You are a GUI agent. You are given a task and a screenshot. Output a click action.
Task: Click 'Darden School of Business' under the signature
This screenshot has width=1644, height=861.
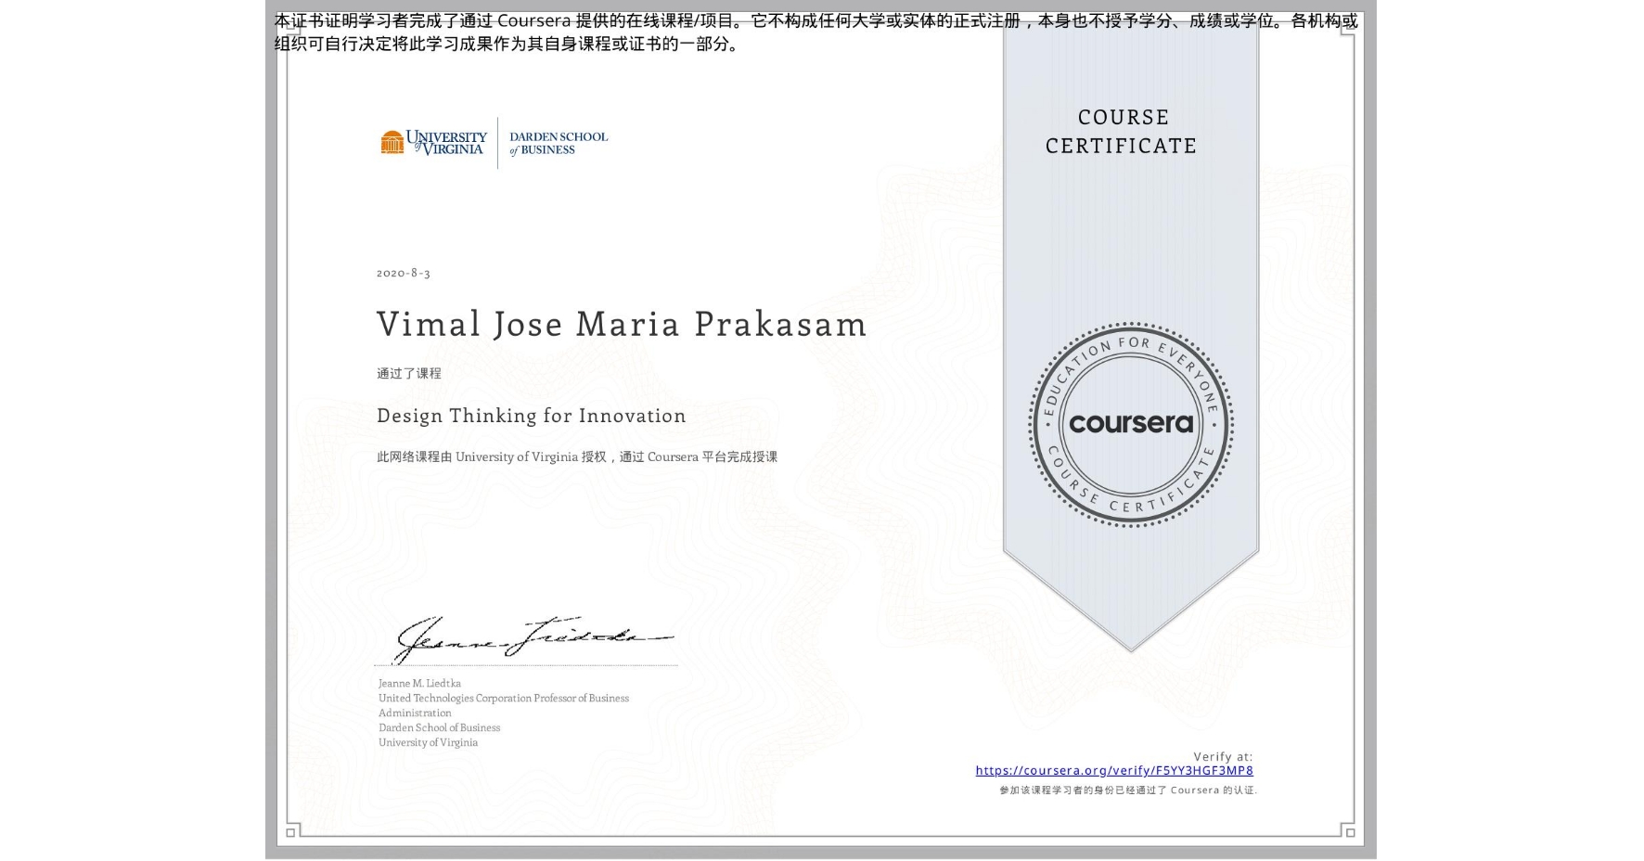439,727
